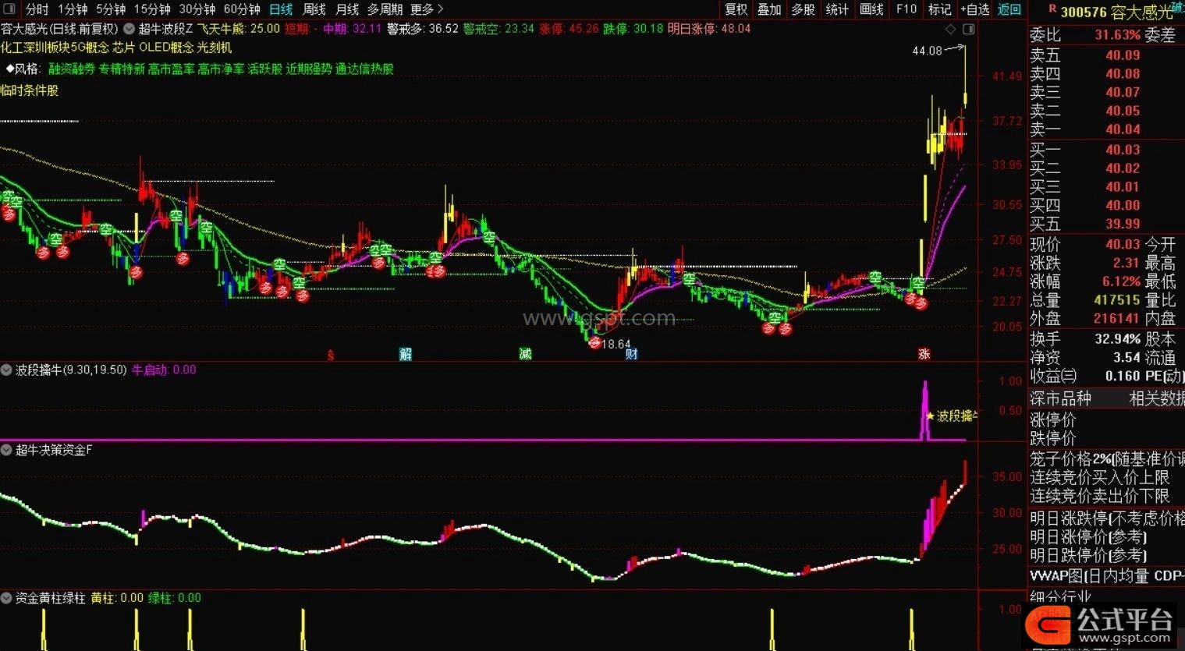The image size is (1185, 651).
Task: Click the blue '财' event marker
Action: 632,354
